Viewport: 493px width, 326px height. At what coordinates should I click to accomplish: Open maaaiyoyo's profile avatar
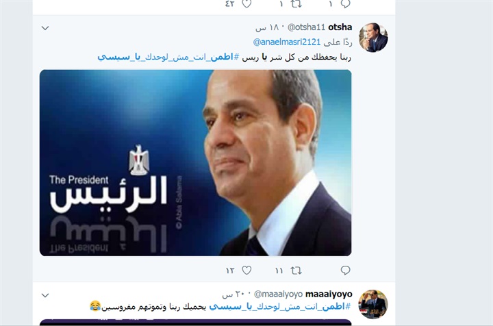pyautogui.click(x=373, y=304)
